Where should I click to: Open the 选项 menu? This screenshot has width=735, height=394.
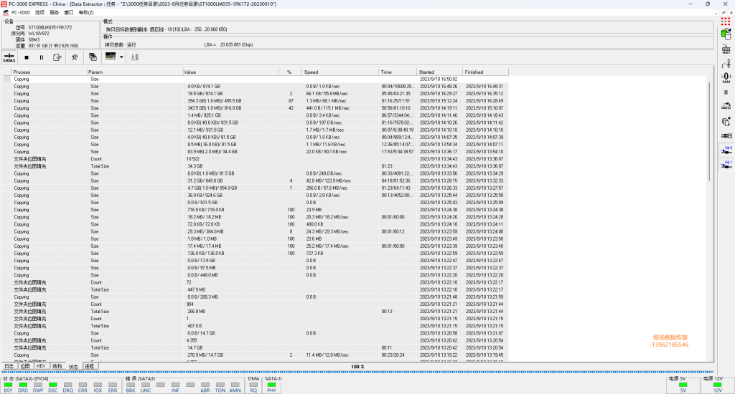[39, 13]
